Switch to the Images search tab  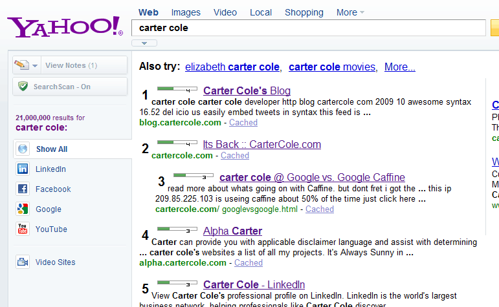tap(186, 12)
